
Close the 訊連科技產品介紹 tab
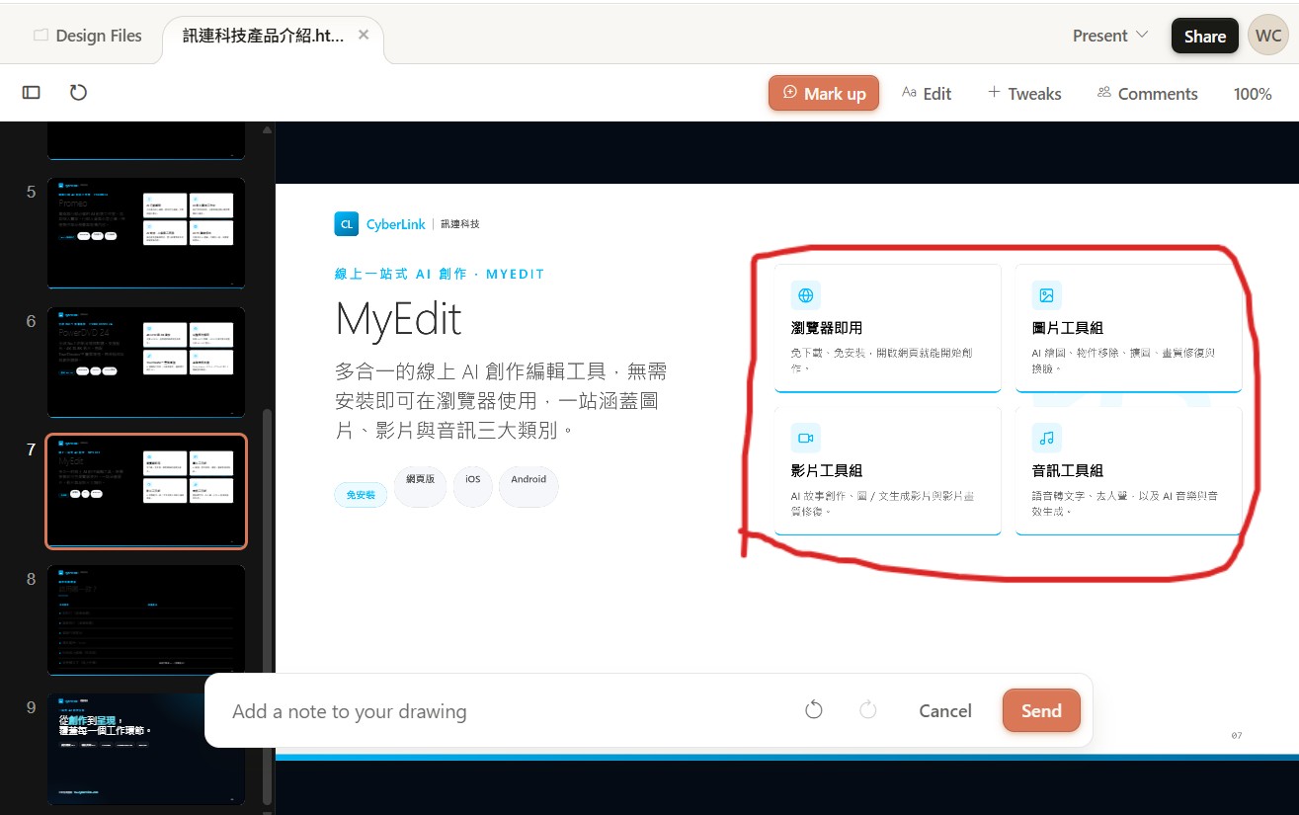pyautogui.click(x=364, y=35)
